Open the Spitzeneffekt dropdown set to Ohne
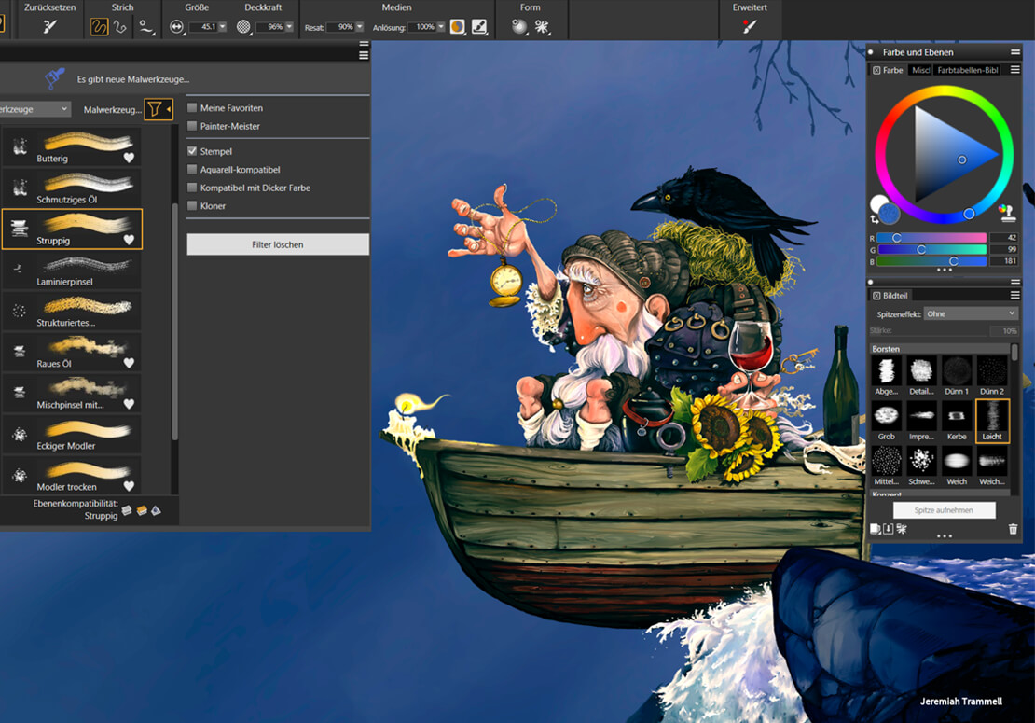Screen dimensions: 1035x723 pyautogui.click(x=971, y=313)
